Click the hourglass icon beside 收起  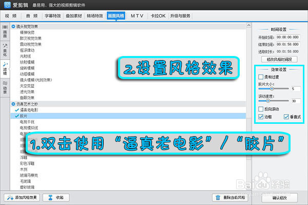51,197
